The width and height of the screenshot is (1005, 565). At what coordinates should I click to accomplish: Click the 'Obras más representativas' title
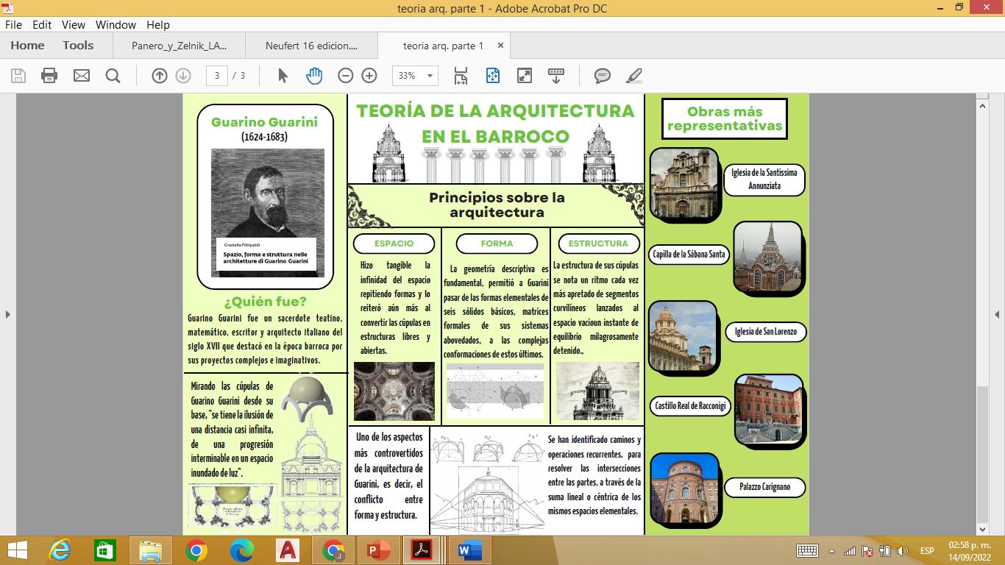tap(725, 118)
